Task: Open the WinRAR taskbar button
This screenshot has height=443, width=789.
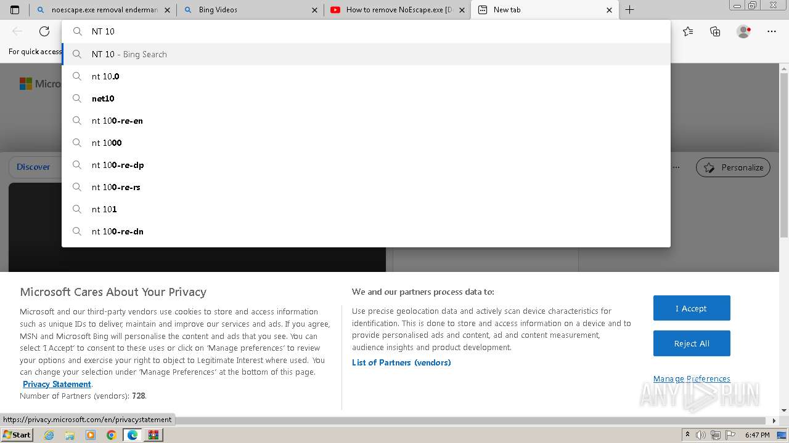Action: tap(153, 435)
